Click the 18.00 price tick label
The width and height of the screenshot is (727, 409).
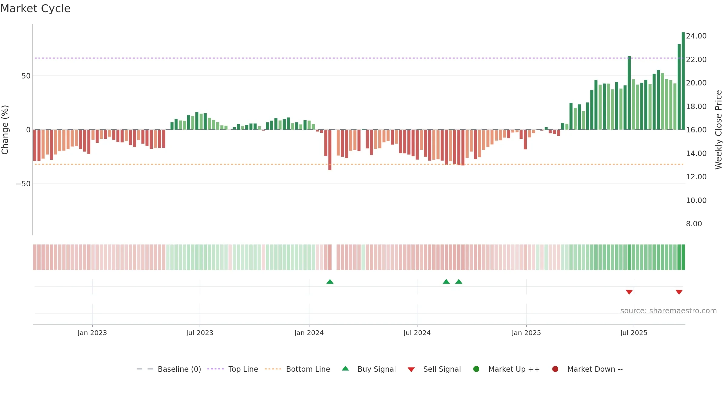coord(696,107)
